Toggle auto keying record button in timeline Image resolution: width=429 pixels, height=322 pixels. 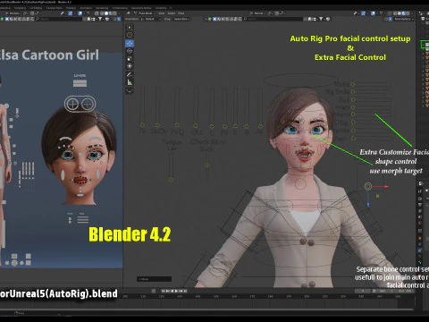(x=154, y=291)
